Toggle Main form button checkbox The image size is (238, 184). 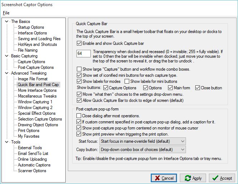point(170,88)
